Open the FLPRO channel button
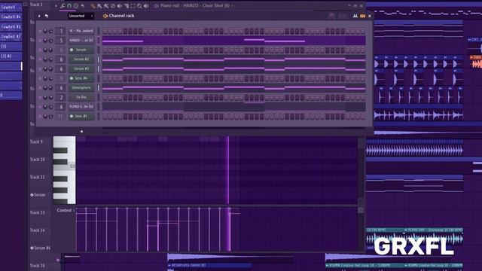482x271 pixels. point(81,107)
